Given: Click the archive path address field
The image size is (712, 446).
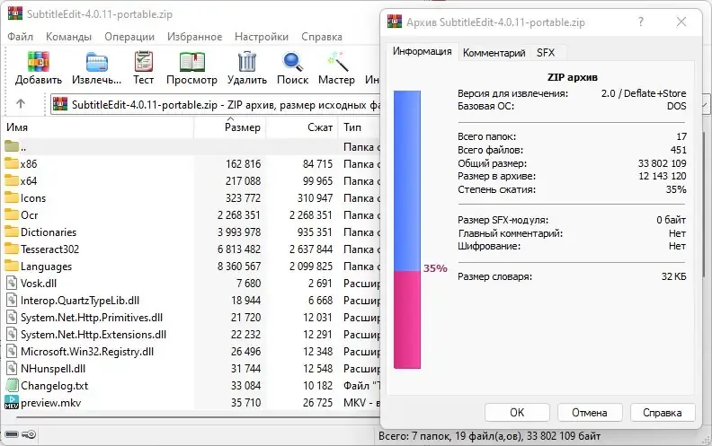Looking at the screenshot, I should point(215,105).
